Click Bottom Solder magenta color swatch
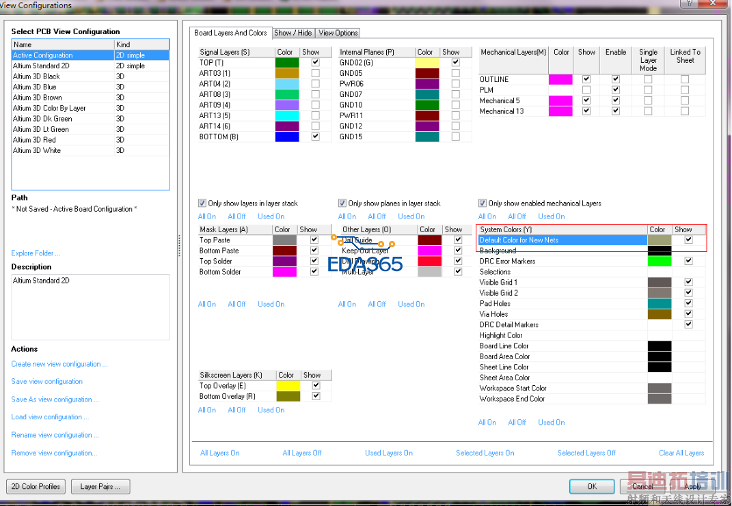The height and width of the screenshot is (506, 732). 284,272
